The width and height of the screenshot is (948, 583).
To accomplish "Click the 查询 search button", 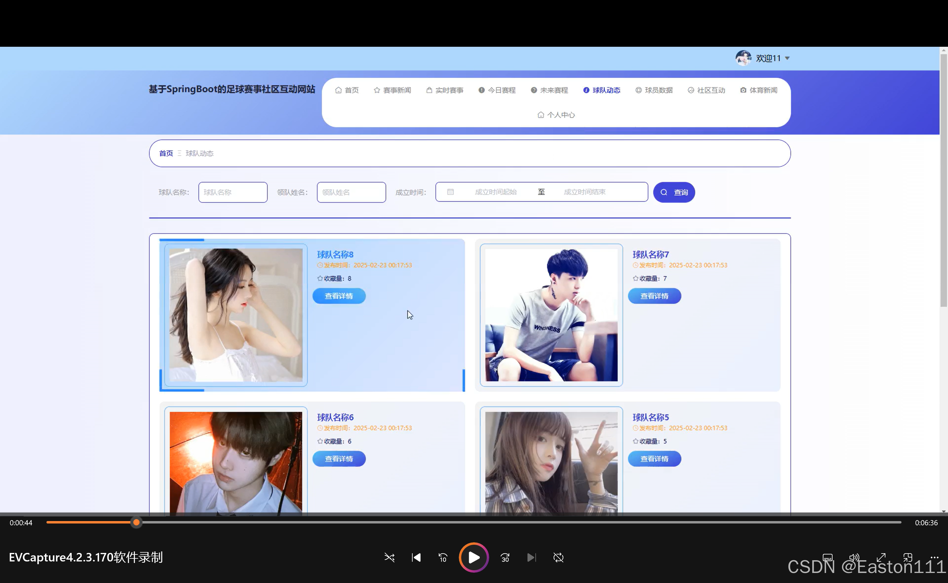I will coord(674,192).
